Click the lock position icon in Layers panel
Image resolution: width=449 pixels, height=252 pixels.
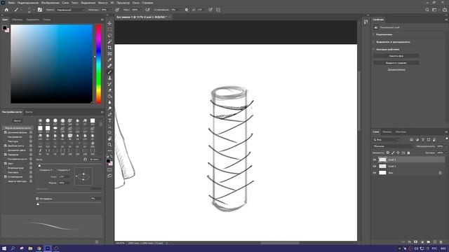[x=398, y=153]
